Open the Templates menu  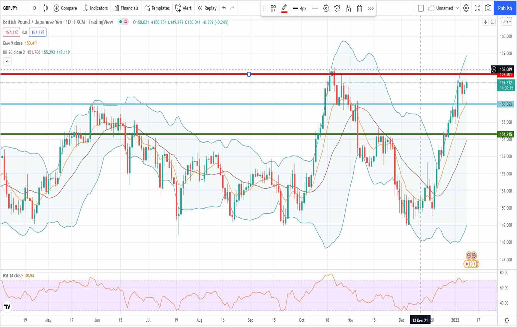pyautogui.click(x=157, y=8)
